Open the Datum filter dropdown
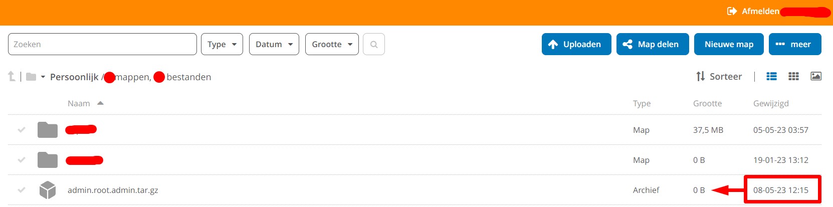Screen dimensions: 833x207 click(274, 44)
